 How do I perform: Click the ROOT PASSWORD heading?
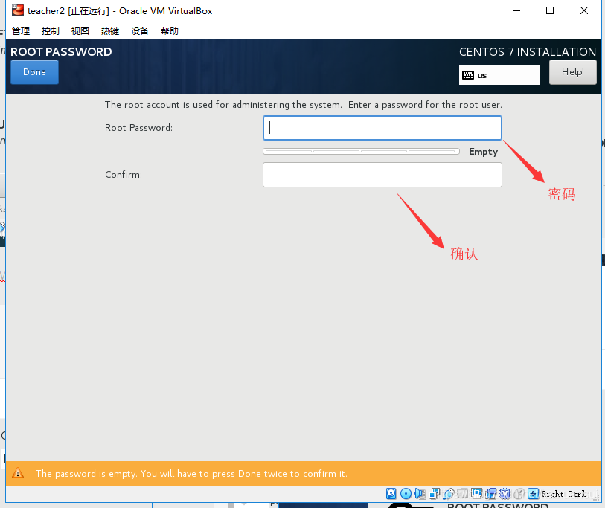coord(61,51)
